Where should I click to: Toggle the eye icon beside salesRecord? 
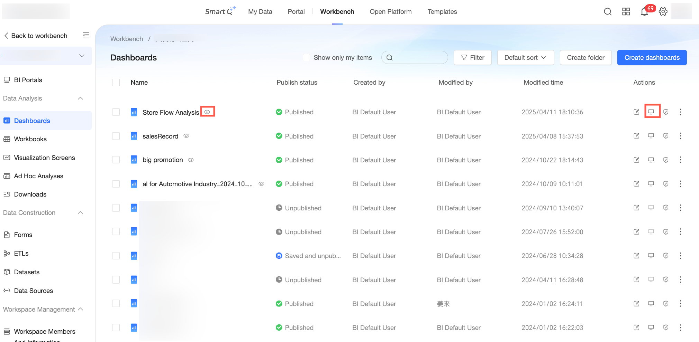tap(186, 136)
